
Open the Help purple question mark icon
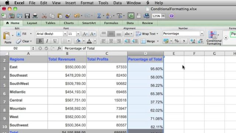click(x=171, y=16)
